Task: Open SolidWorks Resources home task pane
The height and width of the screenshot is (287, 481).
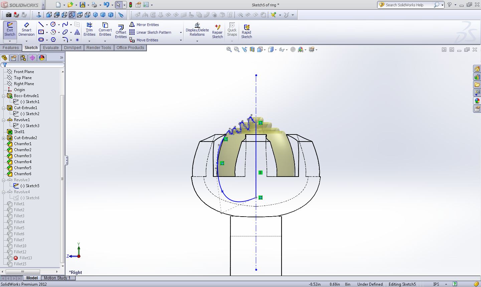Action: click(x=477, y=69)
